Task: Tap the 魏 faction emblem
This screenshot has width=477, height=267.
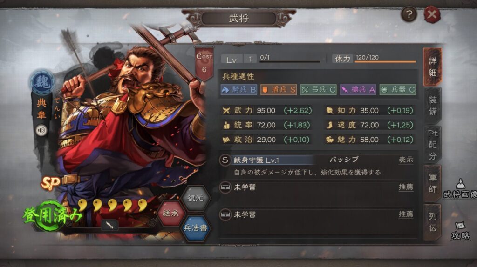Action: coord(42,82)
